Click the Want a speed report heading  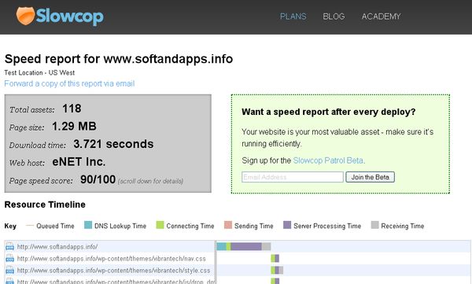coord(328,112)
